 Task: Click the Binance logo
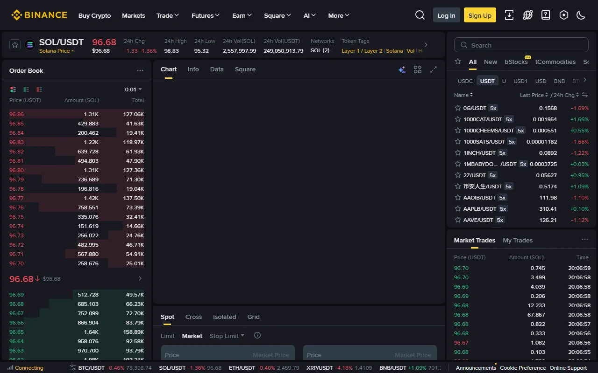click(39, 15)
